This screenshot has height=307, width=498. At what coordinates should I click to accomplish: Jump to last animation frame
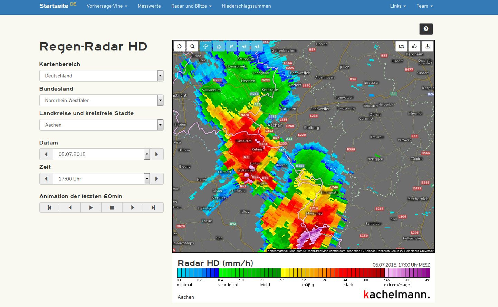pos(153,207)
